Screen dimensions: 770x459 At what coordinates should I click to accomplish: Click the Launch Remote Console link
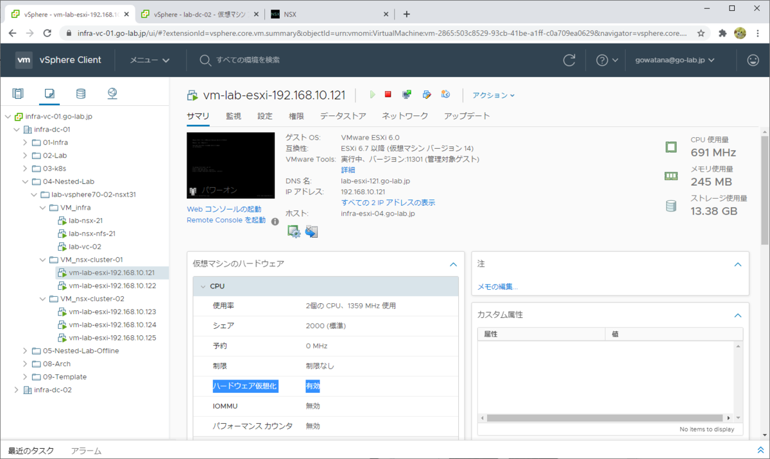226,220
